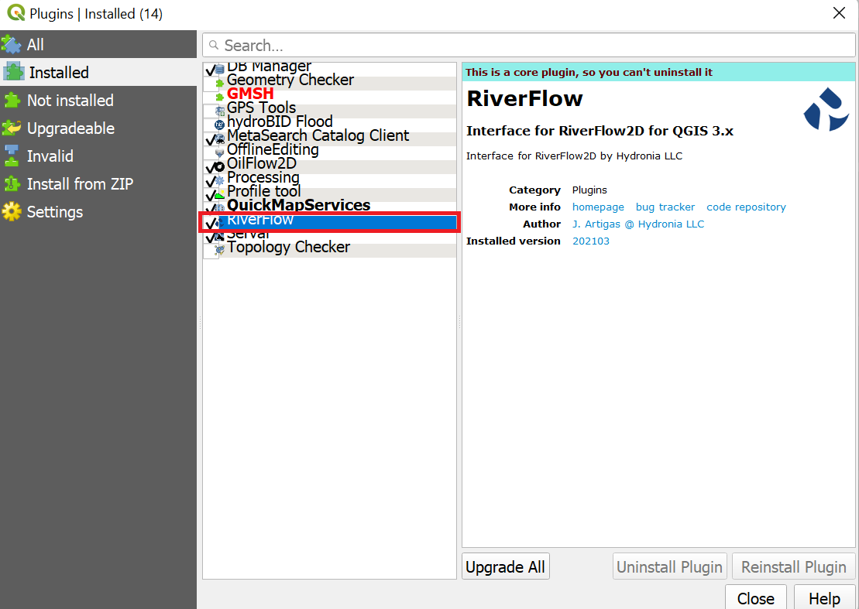Enable the Topology Checker checkbox
859x609 pixels.
coord(211,251)
